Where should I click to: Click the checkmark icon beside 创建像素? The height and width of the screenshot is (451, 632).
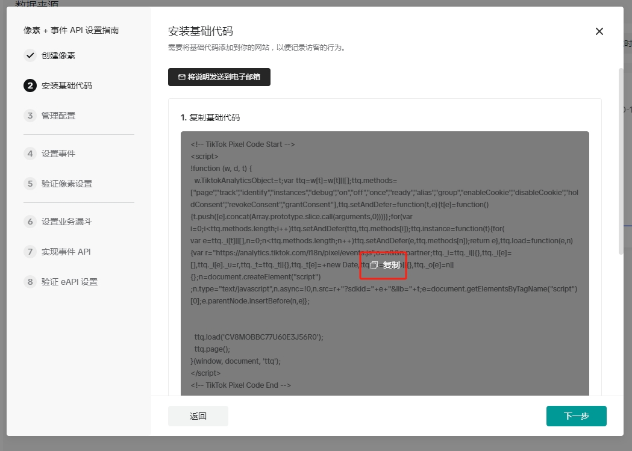[30, 55]
